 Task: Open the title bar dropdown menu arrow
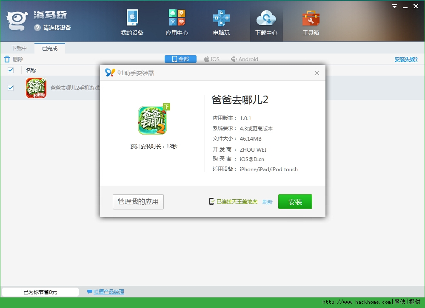(394, 6)
